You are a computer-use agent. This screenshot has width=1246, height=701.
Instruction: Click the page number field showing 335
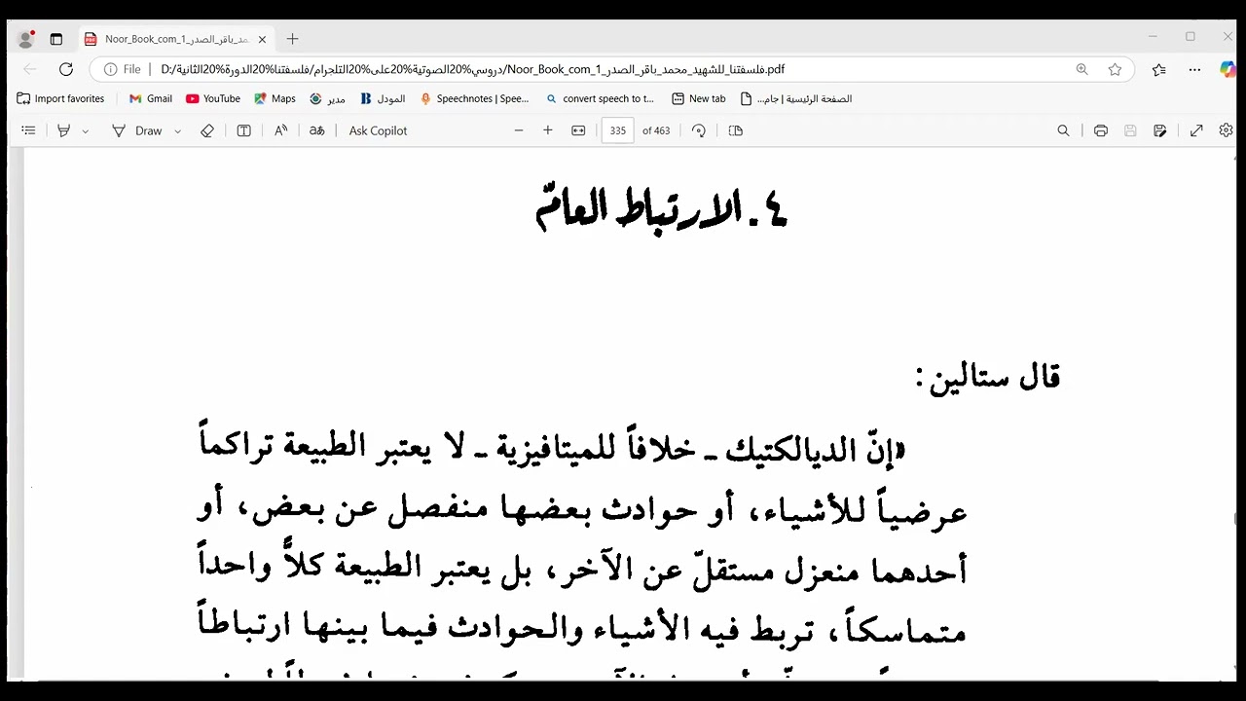pos(618,130)
